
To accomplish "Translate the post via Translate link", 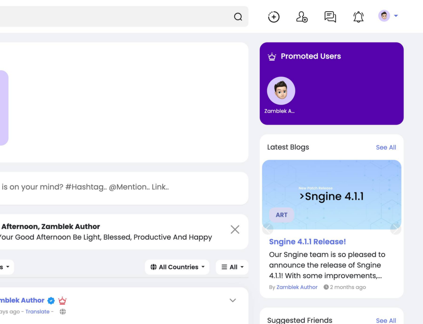I will 37,312.
